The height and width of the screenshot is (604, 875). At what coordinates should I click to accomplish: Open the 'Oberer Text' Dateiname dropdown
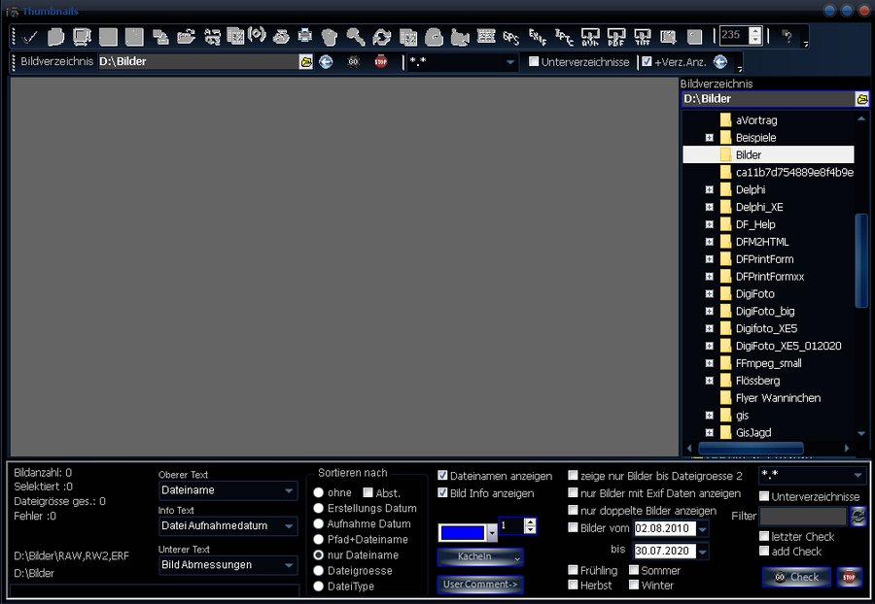click(290, 491)
